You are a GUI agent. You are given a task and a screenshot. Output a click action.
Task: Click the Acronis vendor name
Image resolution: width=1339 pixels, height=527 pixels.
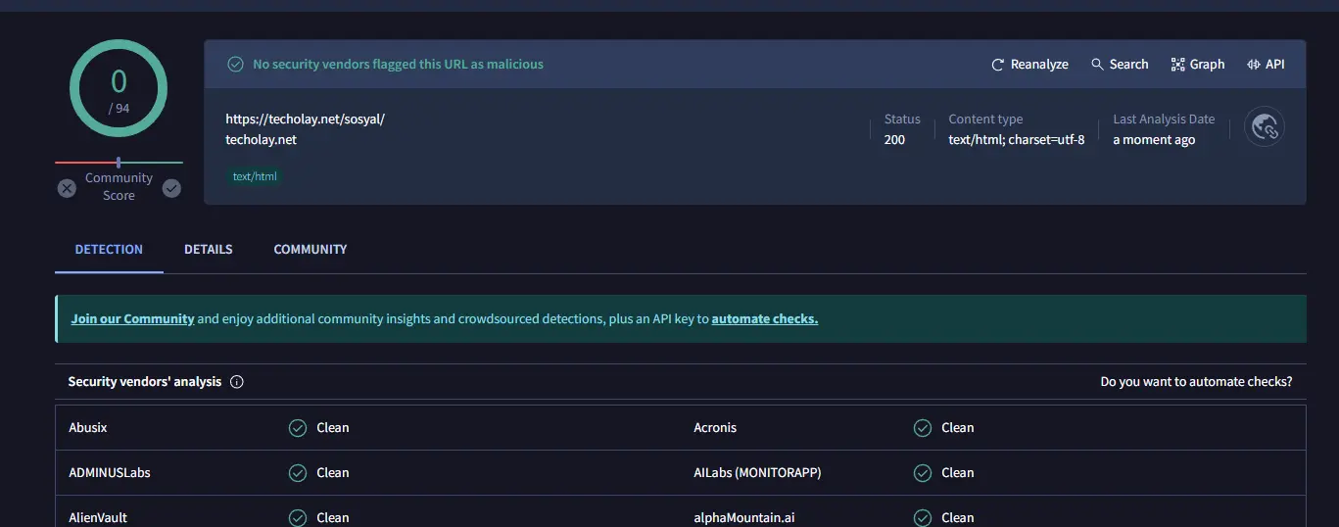[715, 428]
